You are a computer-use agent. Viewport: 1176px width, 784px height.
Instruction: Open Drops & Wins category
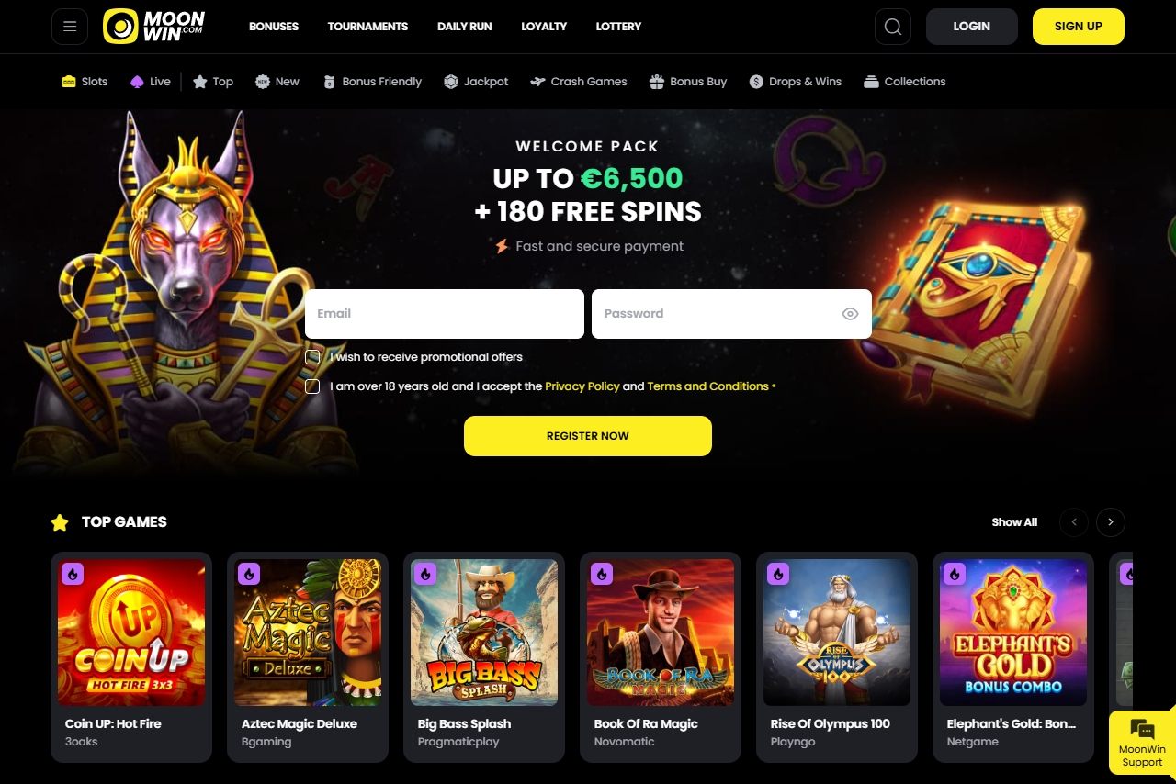(796, 82)
